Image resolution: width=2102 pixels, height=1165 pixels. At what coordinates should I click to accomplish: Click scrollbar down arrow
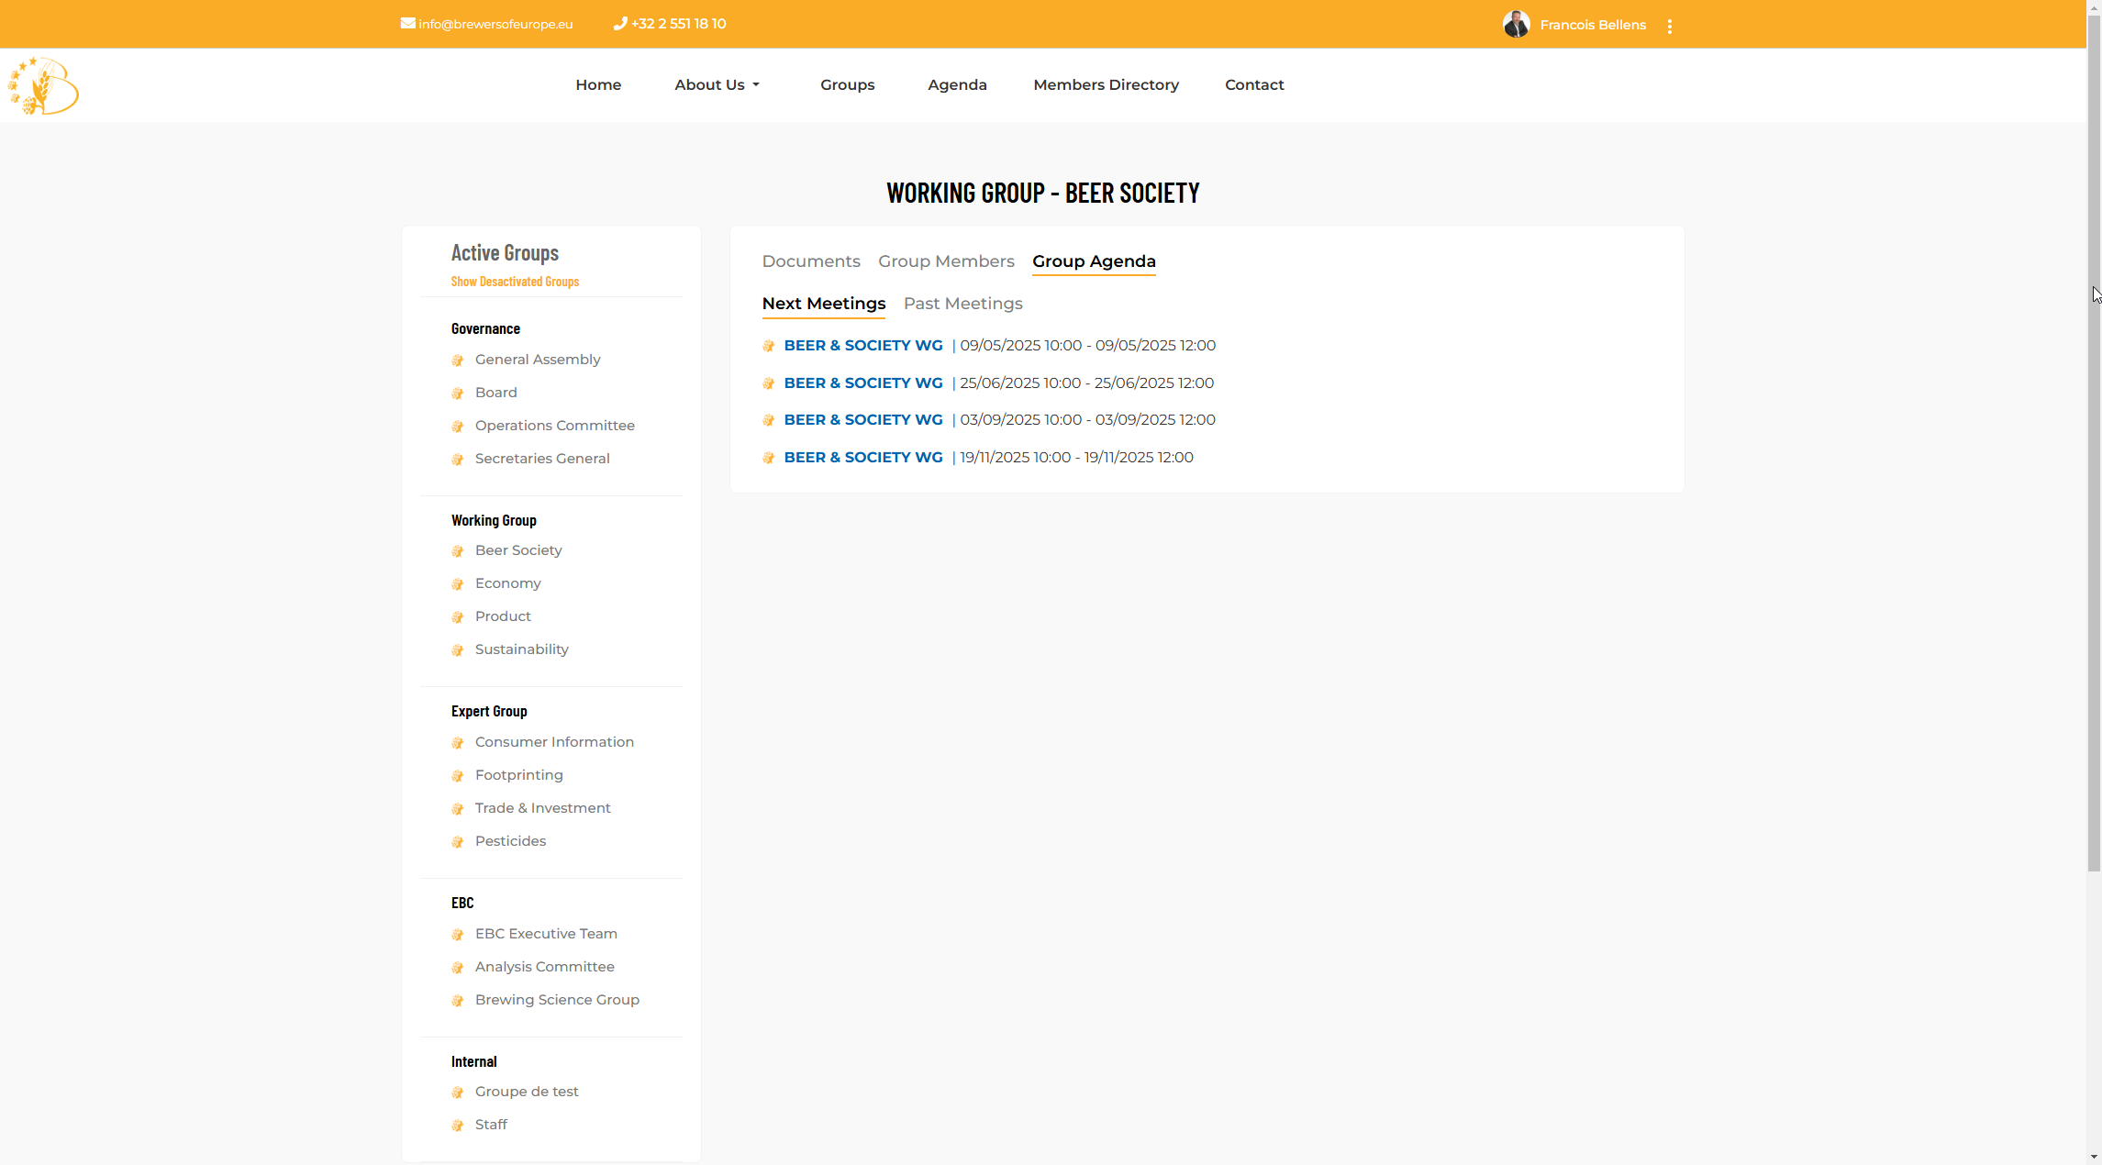pyautogui.click(x=2094, y=1157)
